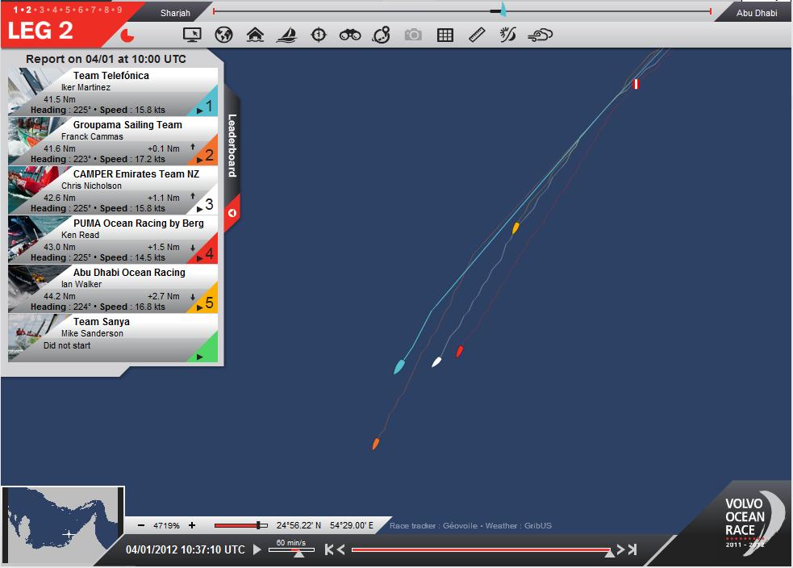793x568 pixels.
Task: Expand Team Sanya card arrow
Action: [200, 357]
